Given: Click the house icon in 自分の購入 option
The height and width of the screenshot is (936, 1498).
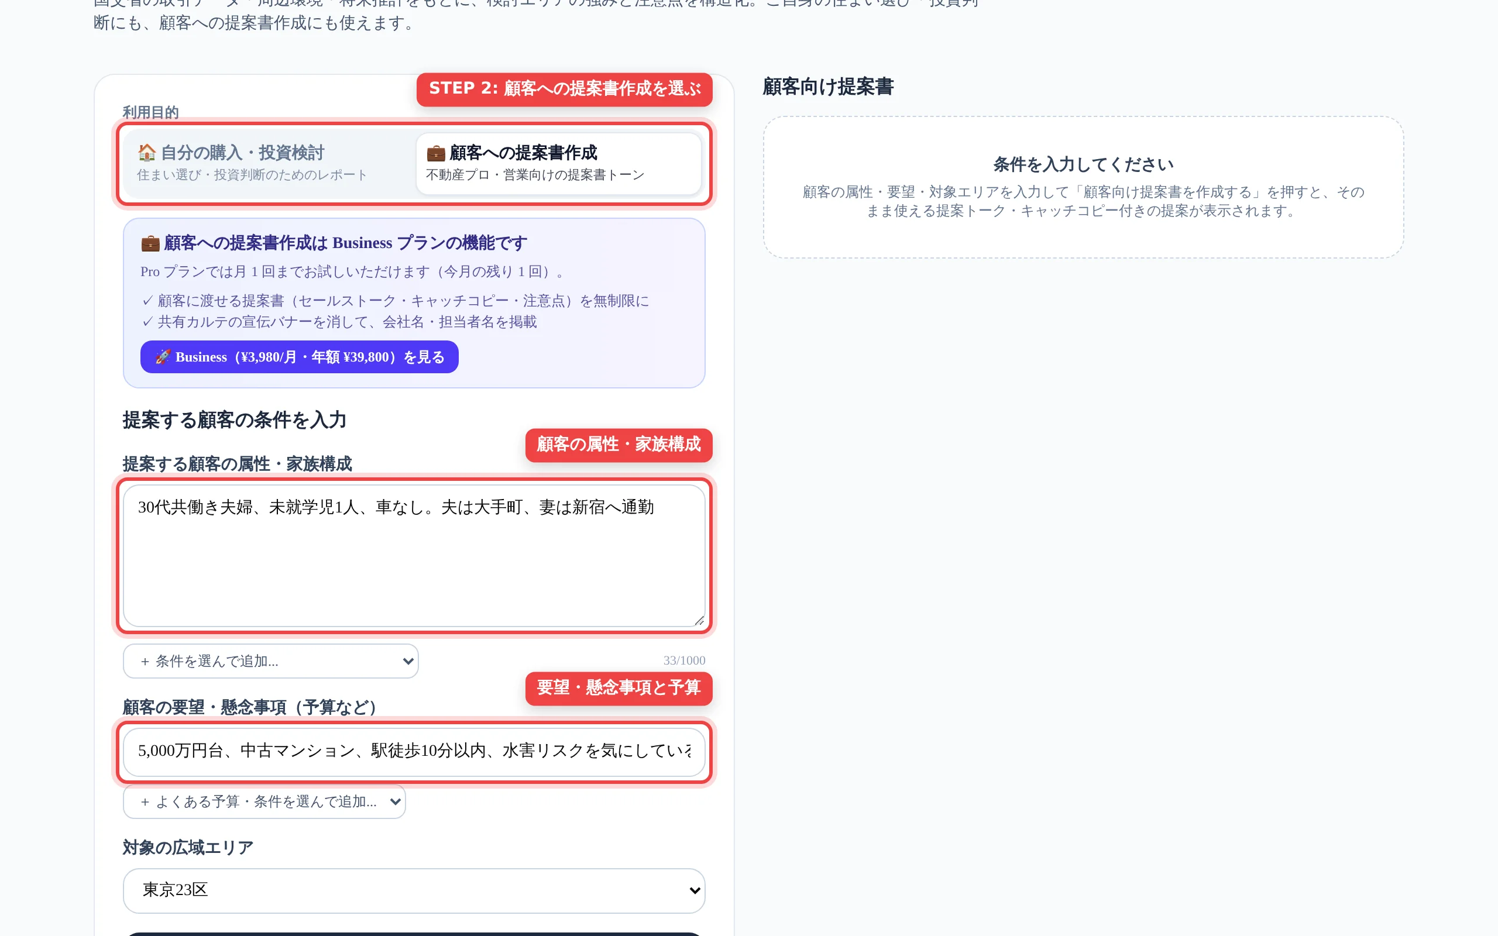Looking at the screenshot, I should [147, 152].
